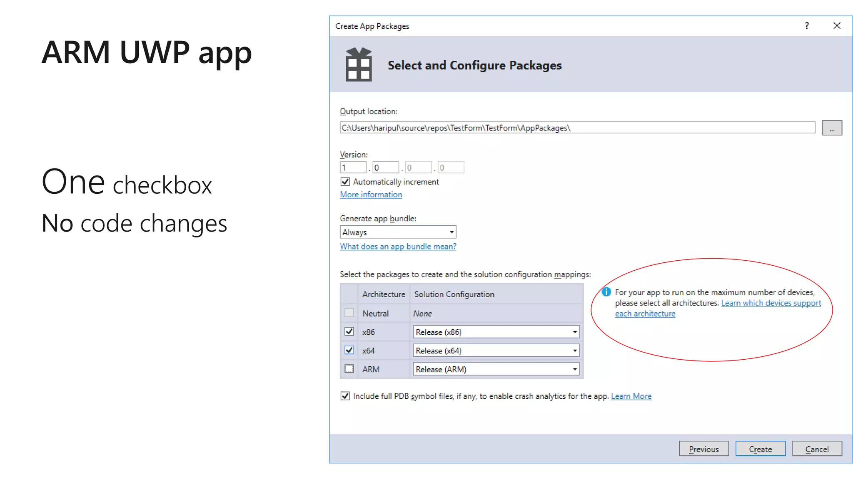The height and width of the screenshot is (479, 853).
Task: Browse output location with ellipsis button
Action: 832,128
